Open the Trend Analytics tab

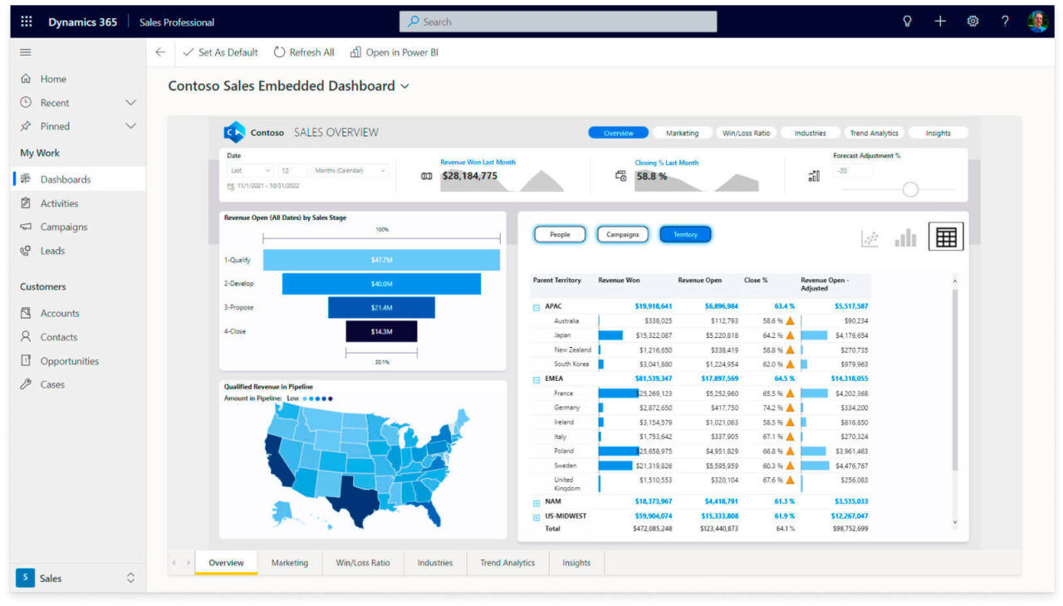[x=507, y=563]
